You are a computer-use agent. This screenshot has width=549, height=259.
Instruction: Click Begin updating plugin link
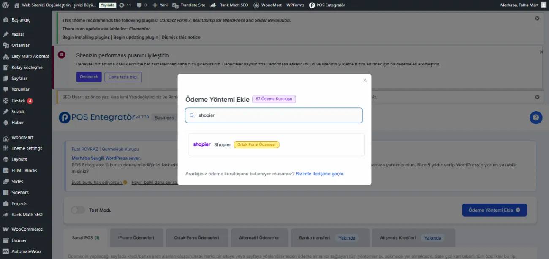tap(136, 37)
